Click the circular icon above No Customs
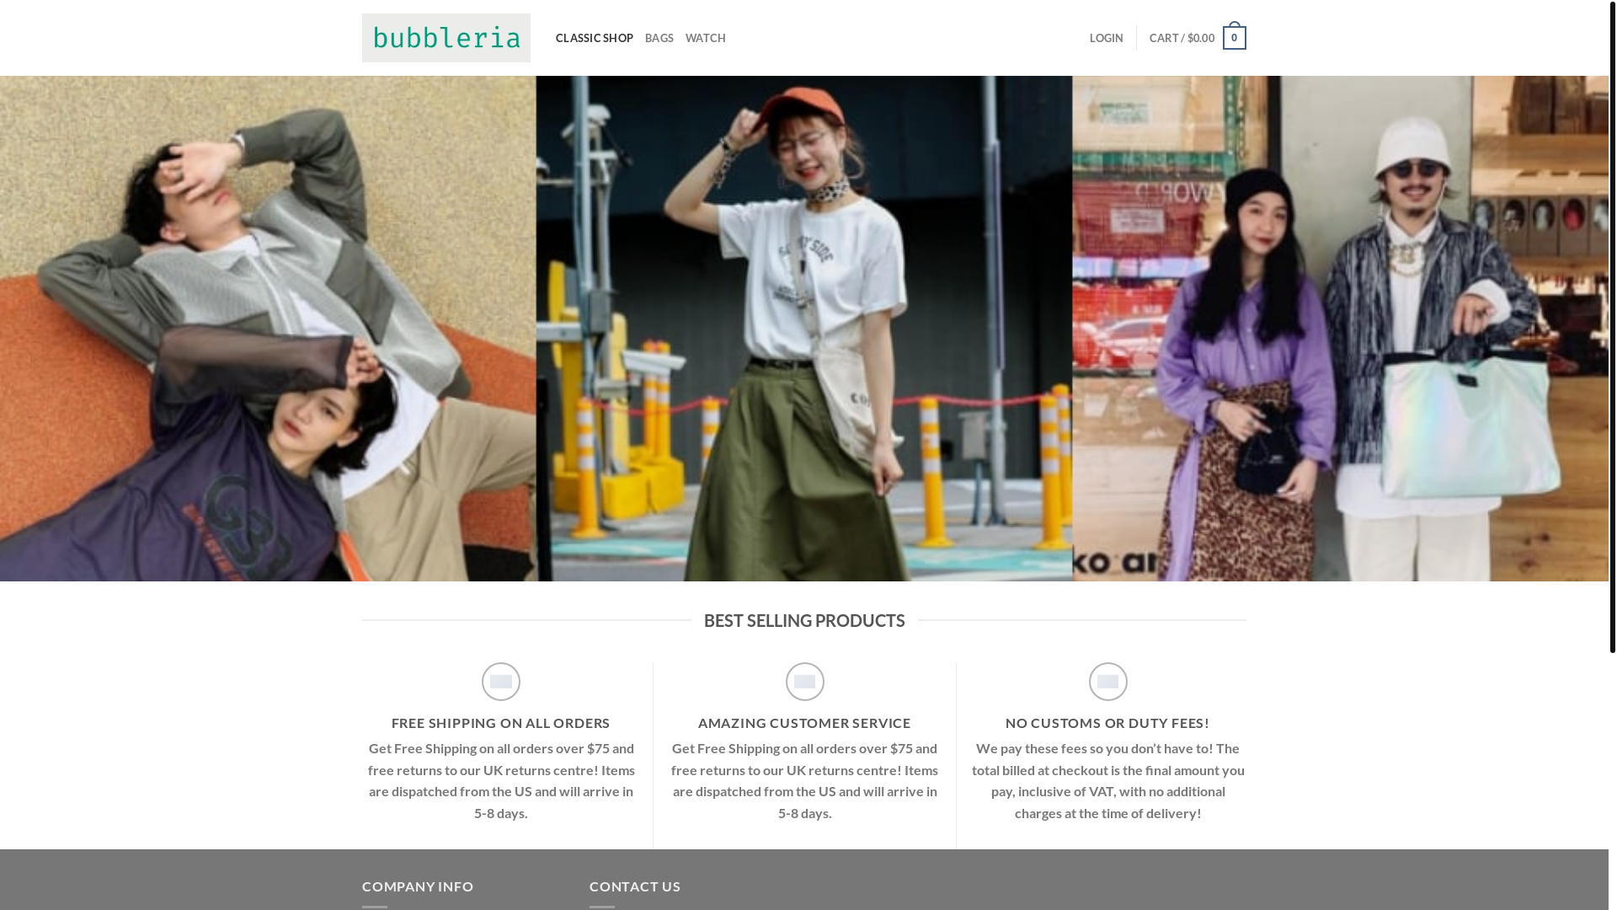Viewport: 1617px width, 910px height. (1107, 682)
